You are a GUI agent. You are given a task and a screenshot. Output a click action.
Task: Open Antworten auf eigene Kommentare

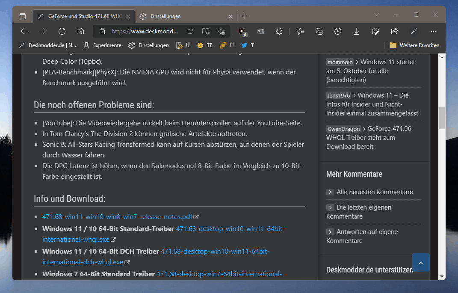point(362,236)
